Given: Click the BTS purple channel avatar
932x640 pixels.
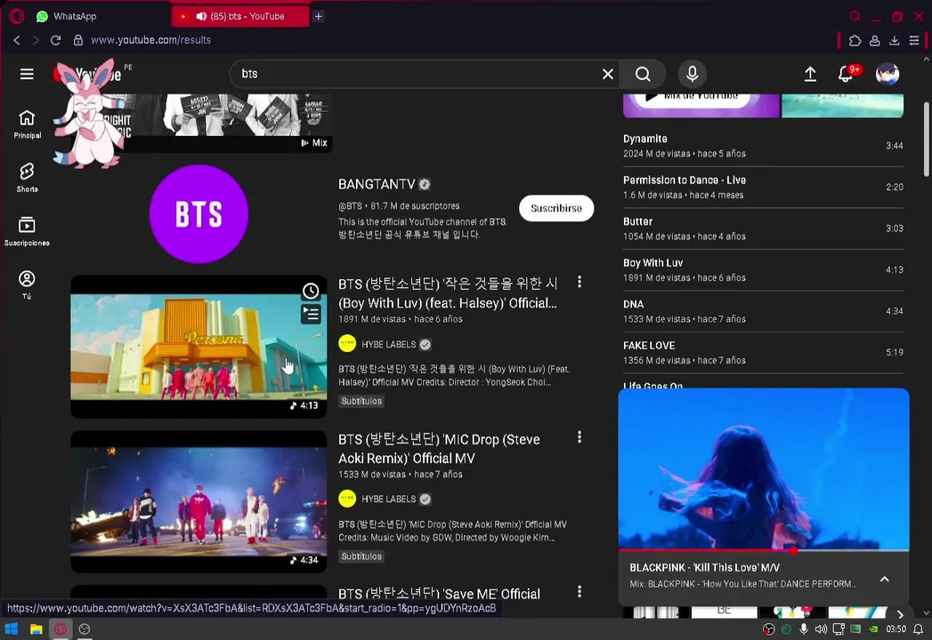Looking at the screenshot, I should coord(199,213).
